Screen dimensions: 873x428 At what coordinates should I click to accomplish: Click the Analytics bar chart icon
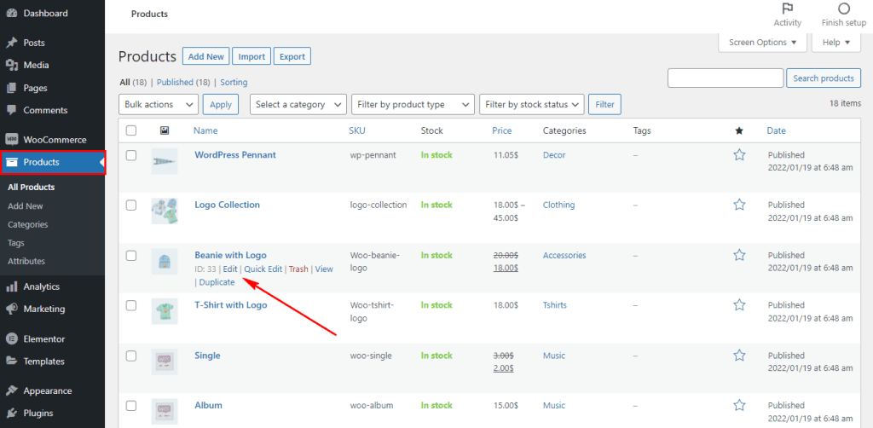click(x=11, y=286)
